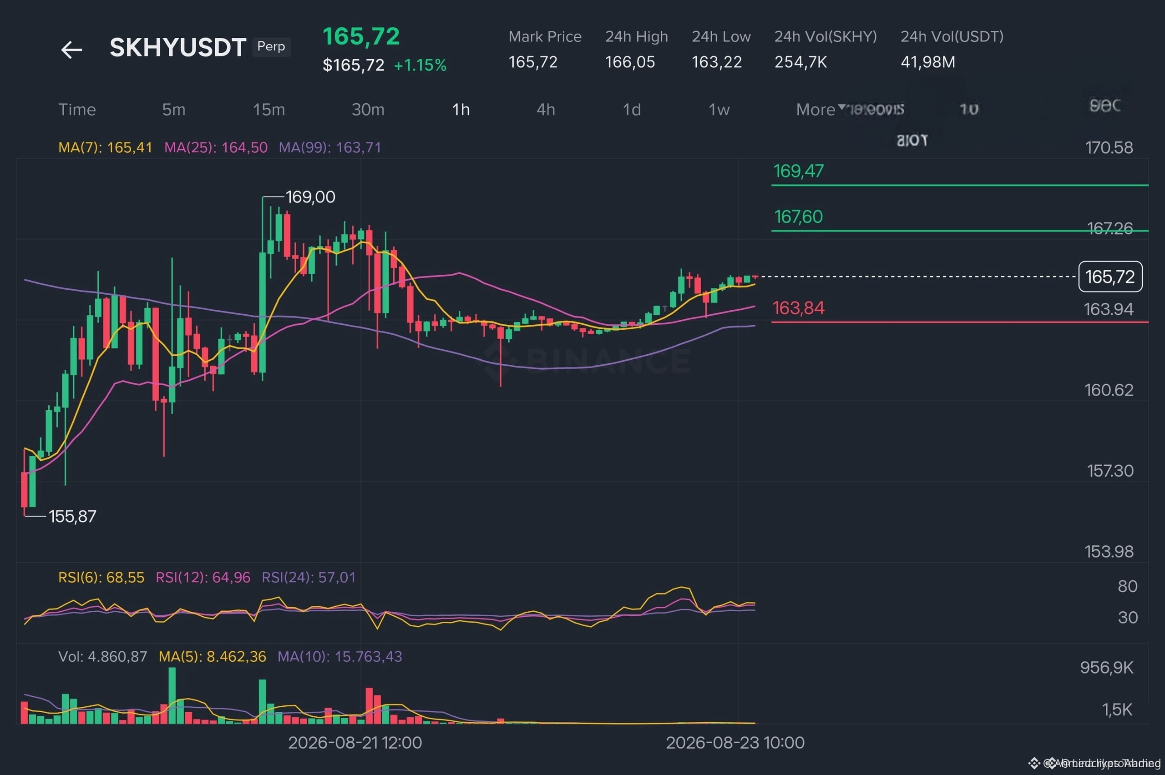Click the 24h High value 166,05
Image resolution: width=1165 pixels, height=775 pixels.
click(x=630, y=62)
